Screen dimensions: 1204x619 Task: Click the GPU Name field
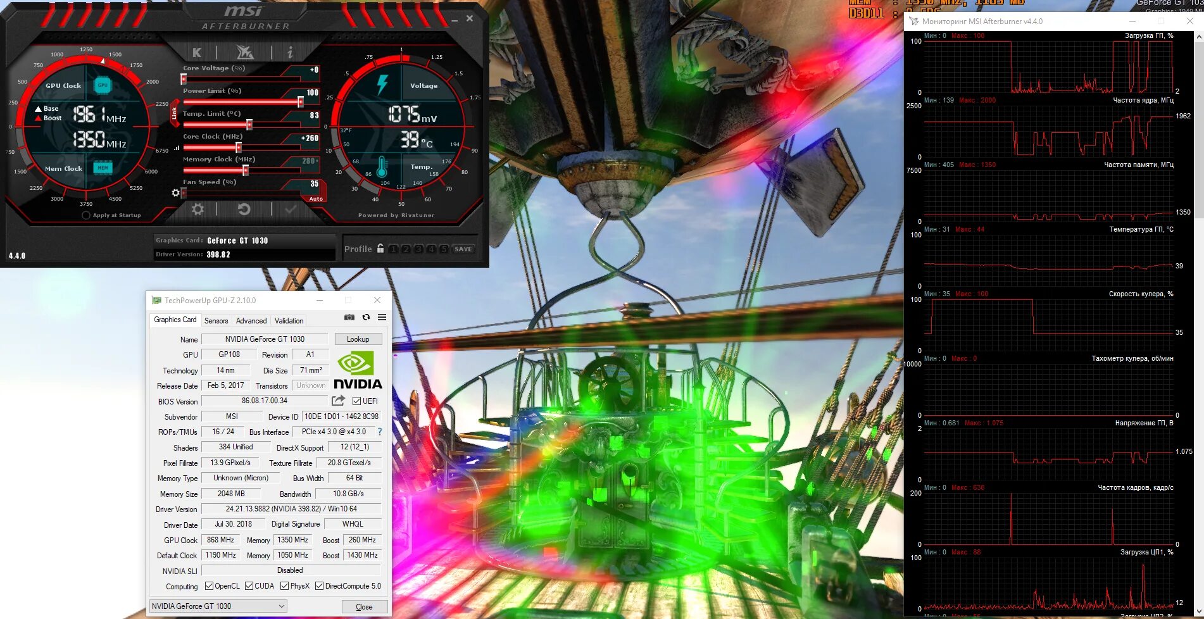265,339
